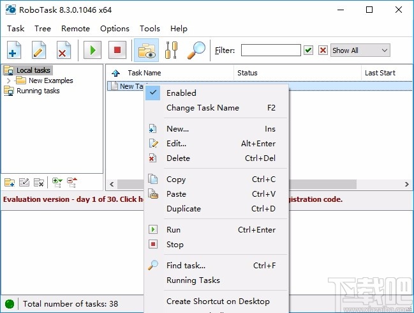Sort by Status column header
This screenshot has height=313, width=414.
pos(247,73)
